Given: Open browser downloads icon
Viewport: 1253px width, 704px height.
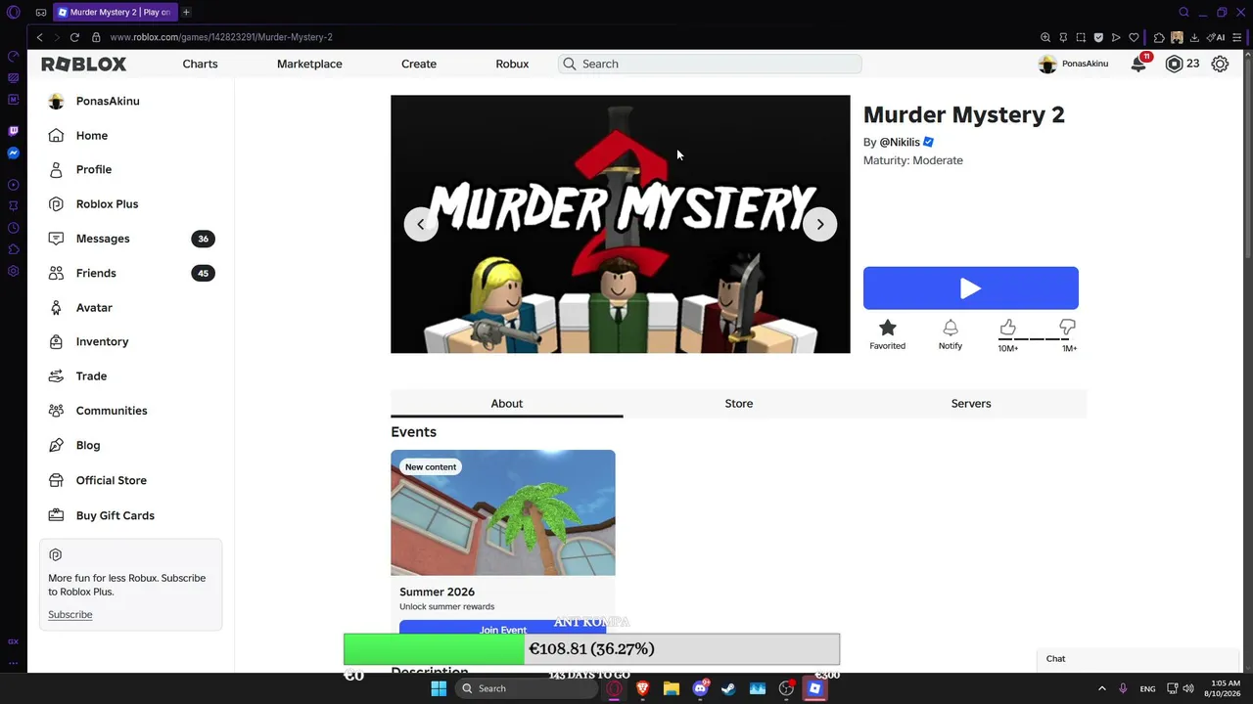Looking at the screenshot, I should pos(1195,37).
